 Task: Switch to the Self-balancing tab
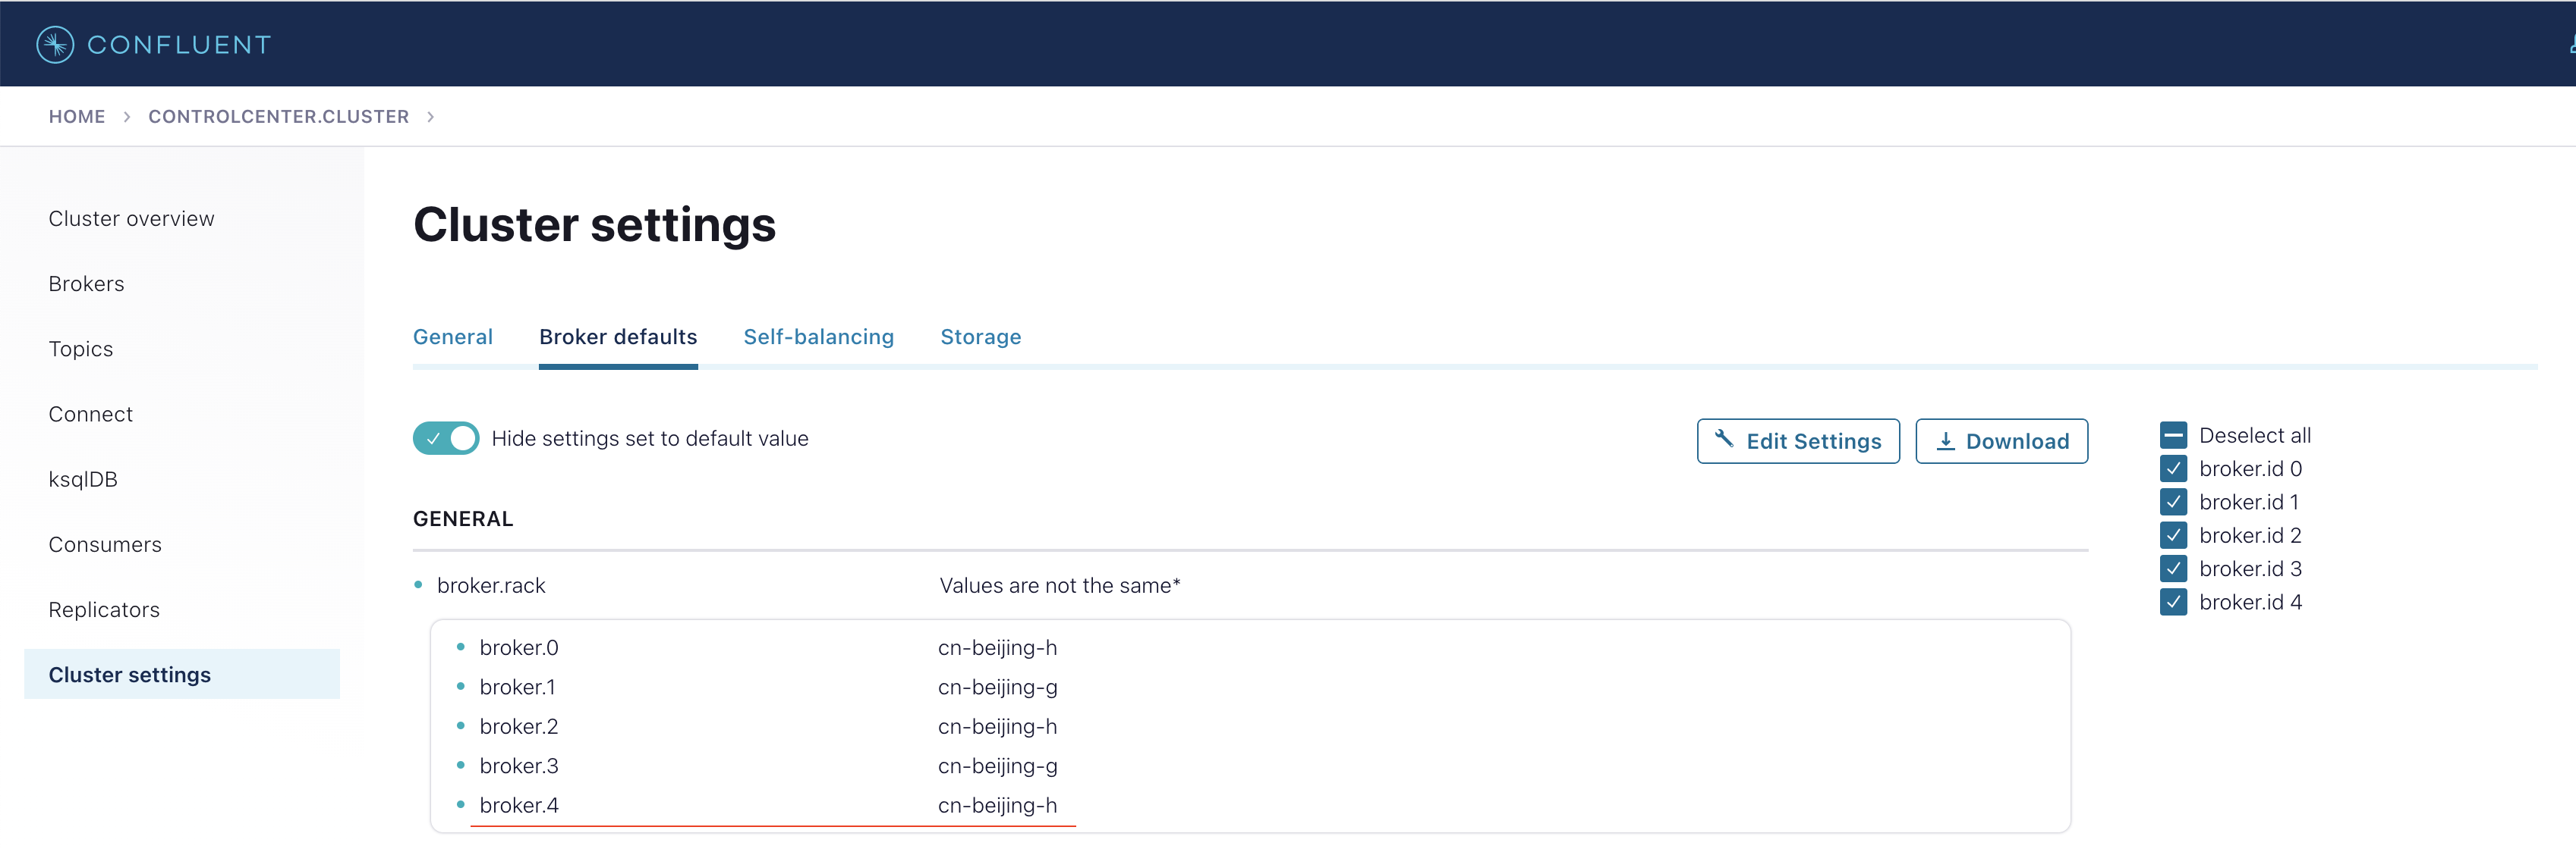(818, 337)
